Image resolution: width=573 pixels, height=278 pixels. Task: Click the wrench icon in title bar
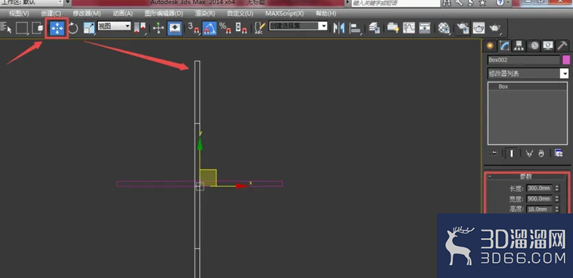point(459,3)
